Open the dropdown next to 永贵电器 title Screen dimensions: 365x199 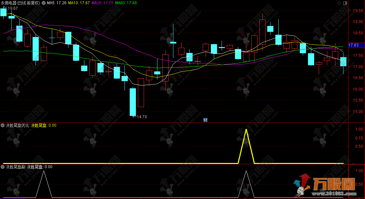coord(44,3)
